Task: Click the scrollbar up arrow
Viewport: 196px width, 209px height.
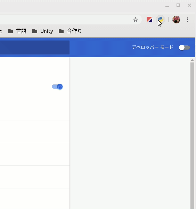Action: (192, 60)
